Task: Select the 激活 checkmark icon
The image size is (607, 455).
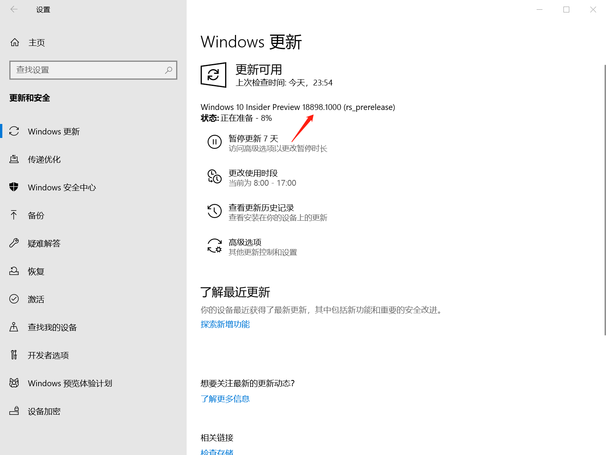Action: (x=14, y=299)
